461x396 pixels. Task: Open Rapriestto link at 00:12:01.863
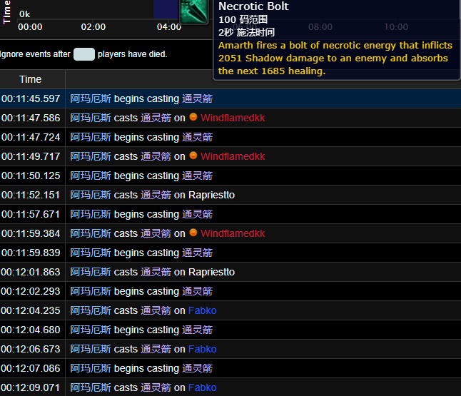coord(211,272)
